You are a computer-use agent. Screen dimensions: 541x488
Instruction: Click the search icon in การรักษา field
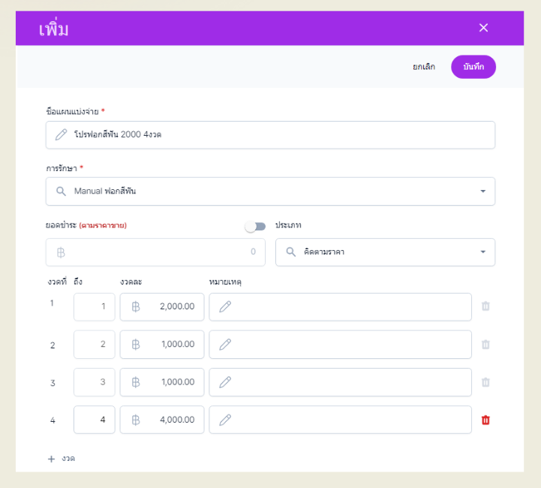(x=61, y=191)
